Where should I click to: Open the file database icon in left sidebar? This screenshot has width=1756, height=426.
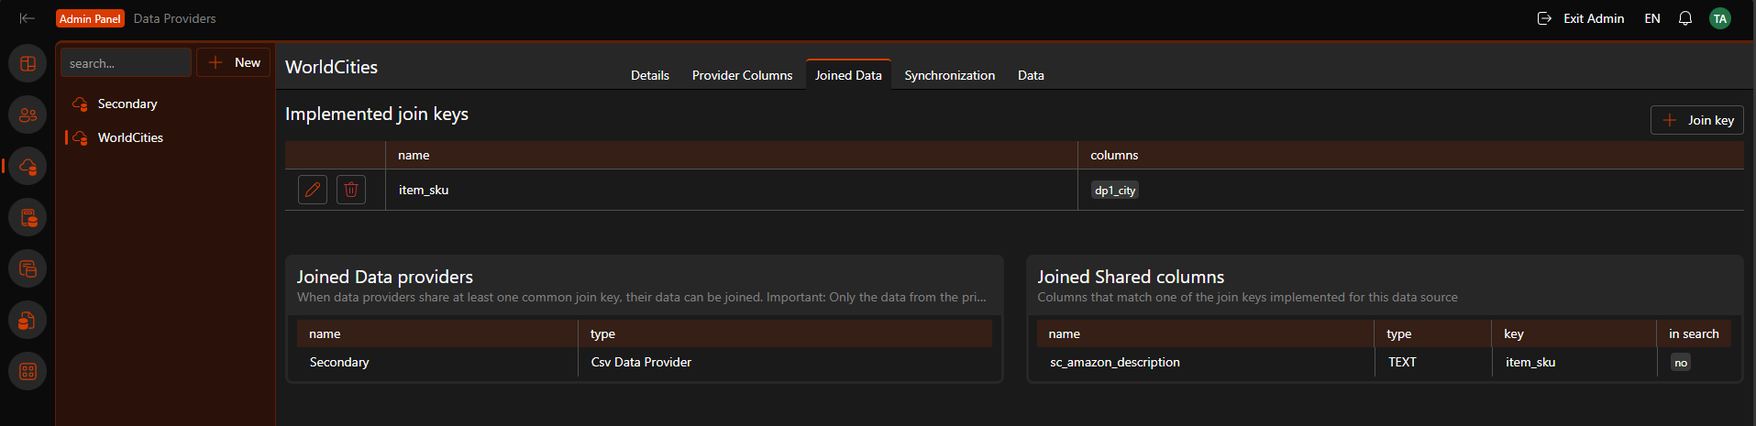28,321
